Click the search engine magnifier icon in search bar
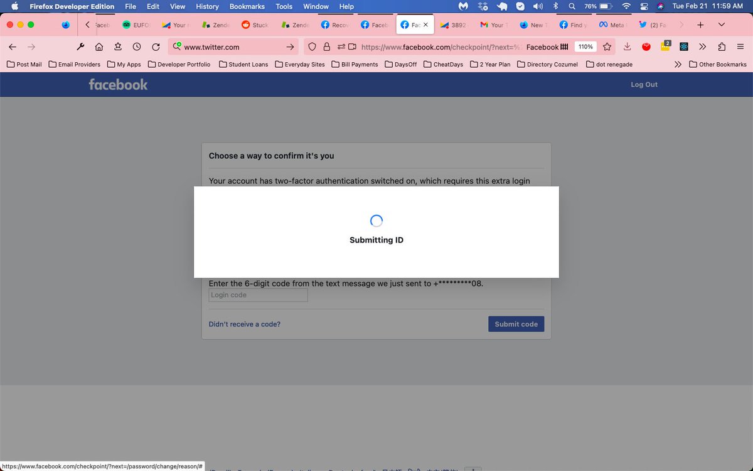Screen dimensions: 753x471 [178, 46]
